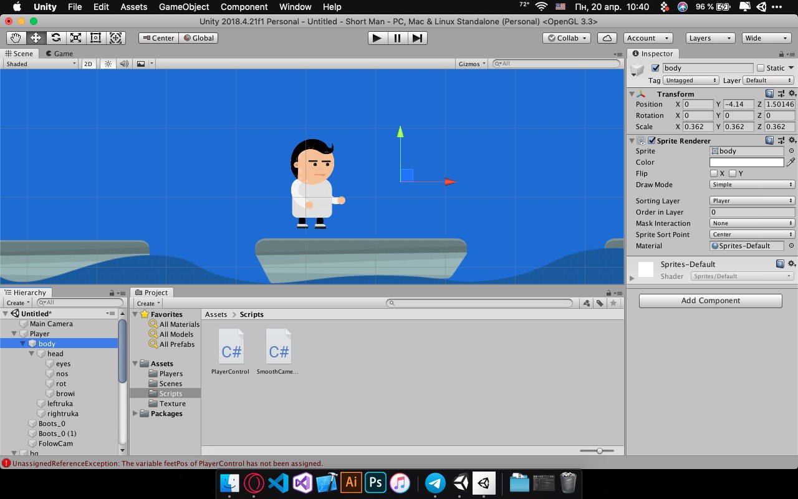Click the white Color swatch
798x499 pixels.
point(747,162)
